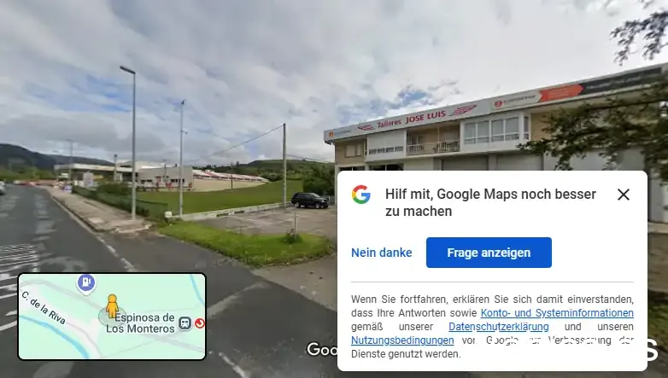Open the Konto- und Systeminformationen link
Screen dimensions: 668x378
click(557, 313)
